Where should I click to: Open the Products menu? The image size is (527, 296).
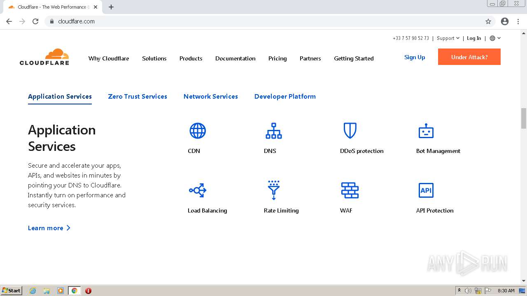[191, 58]
